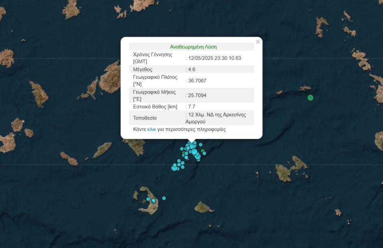Screen dimensions: 383x248
Task: Click the focal depth value '7.7'
Action: point(191,107)
